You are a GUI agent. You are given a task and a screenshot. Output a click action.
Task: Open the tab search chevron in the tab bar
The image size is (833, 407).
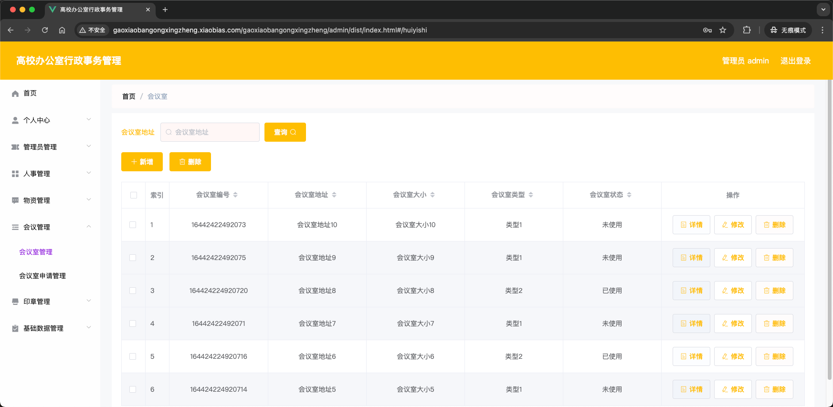coord(823,9)
